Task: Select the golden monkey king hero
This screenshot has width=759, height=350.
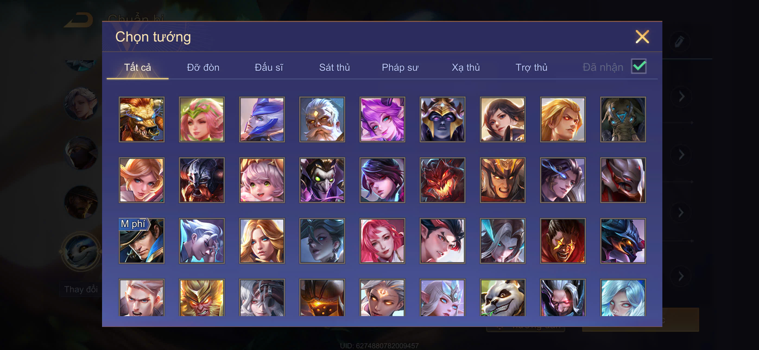Action: (x=202, y=297)
